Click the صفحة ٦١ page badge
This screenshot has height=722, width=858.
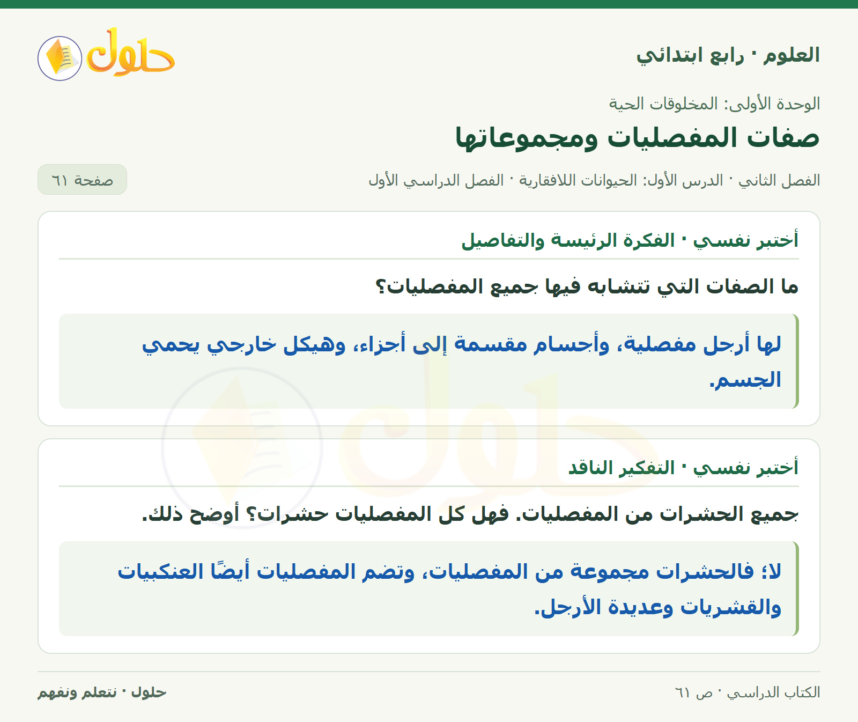click(x=82, y=180)
